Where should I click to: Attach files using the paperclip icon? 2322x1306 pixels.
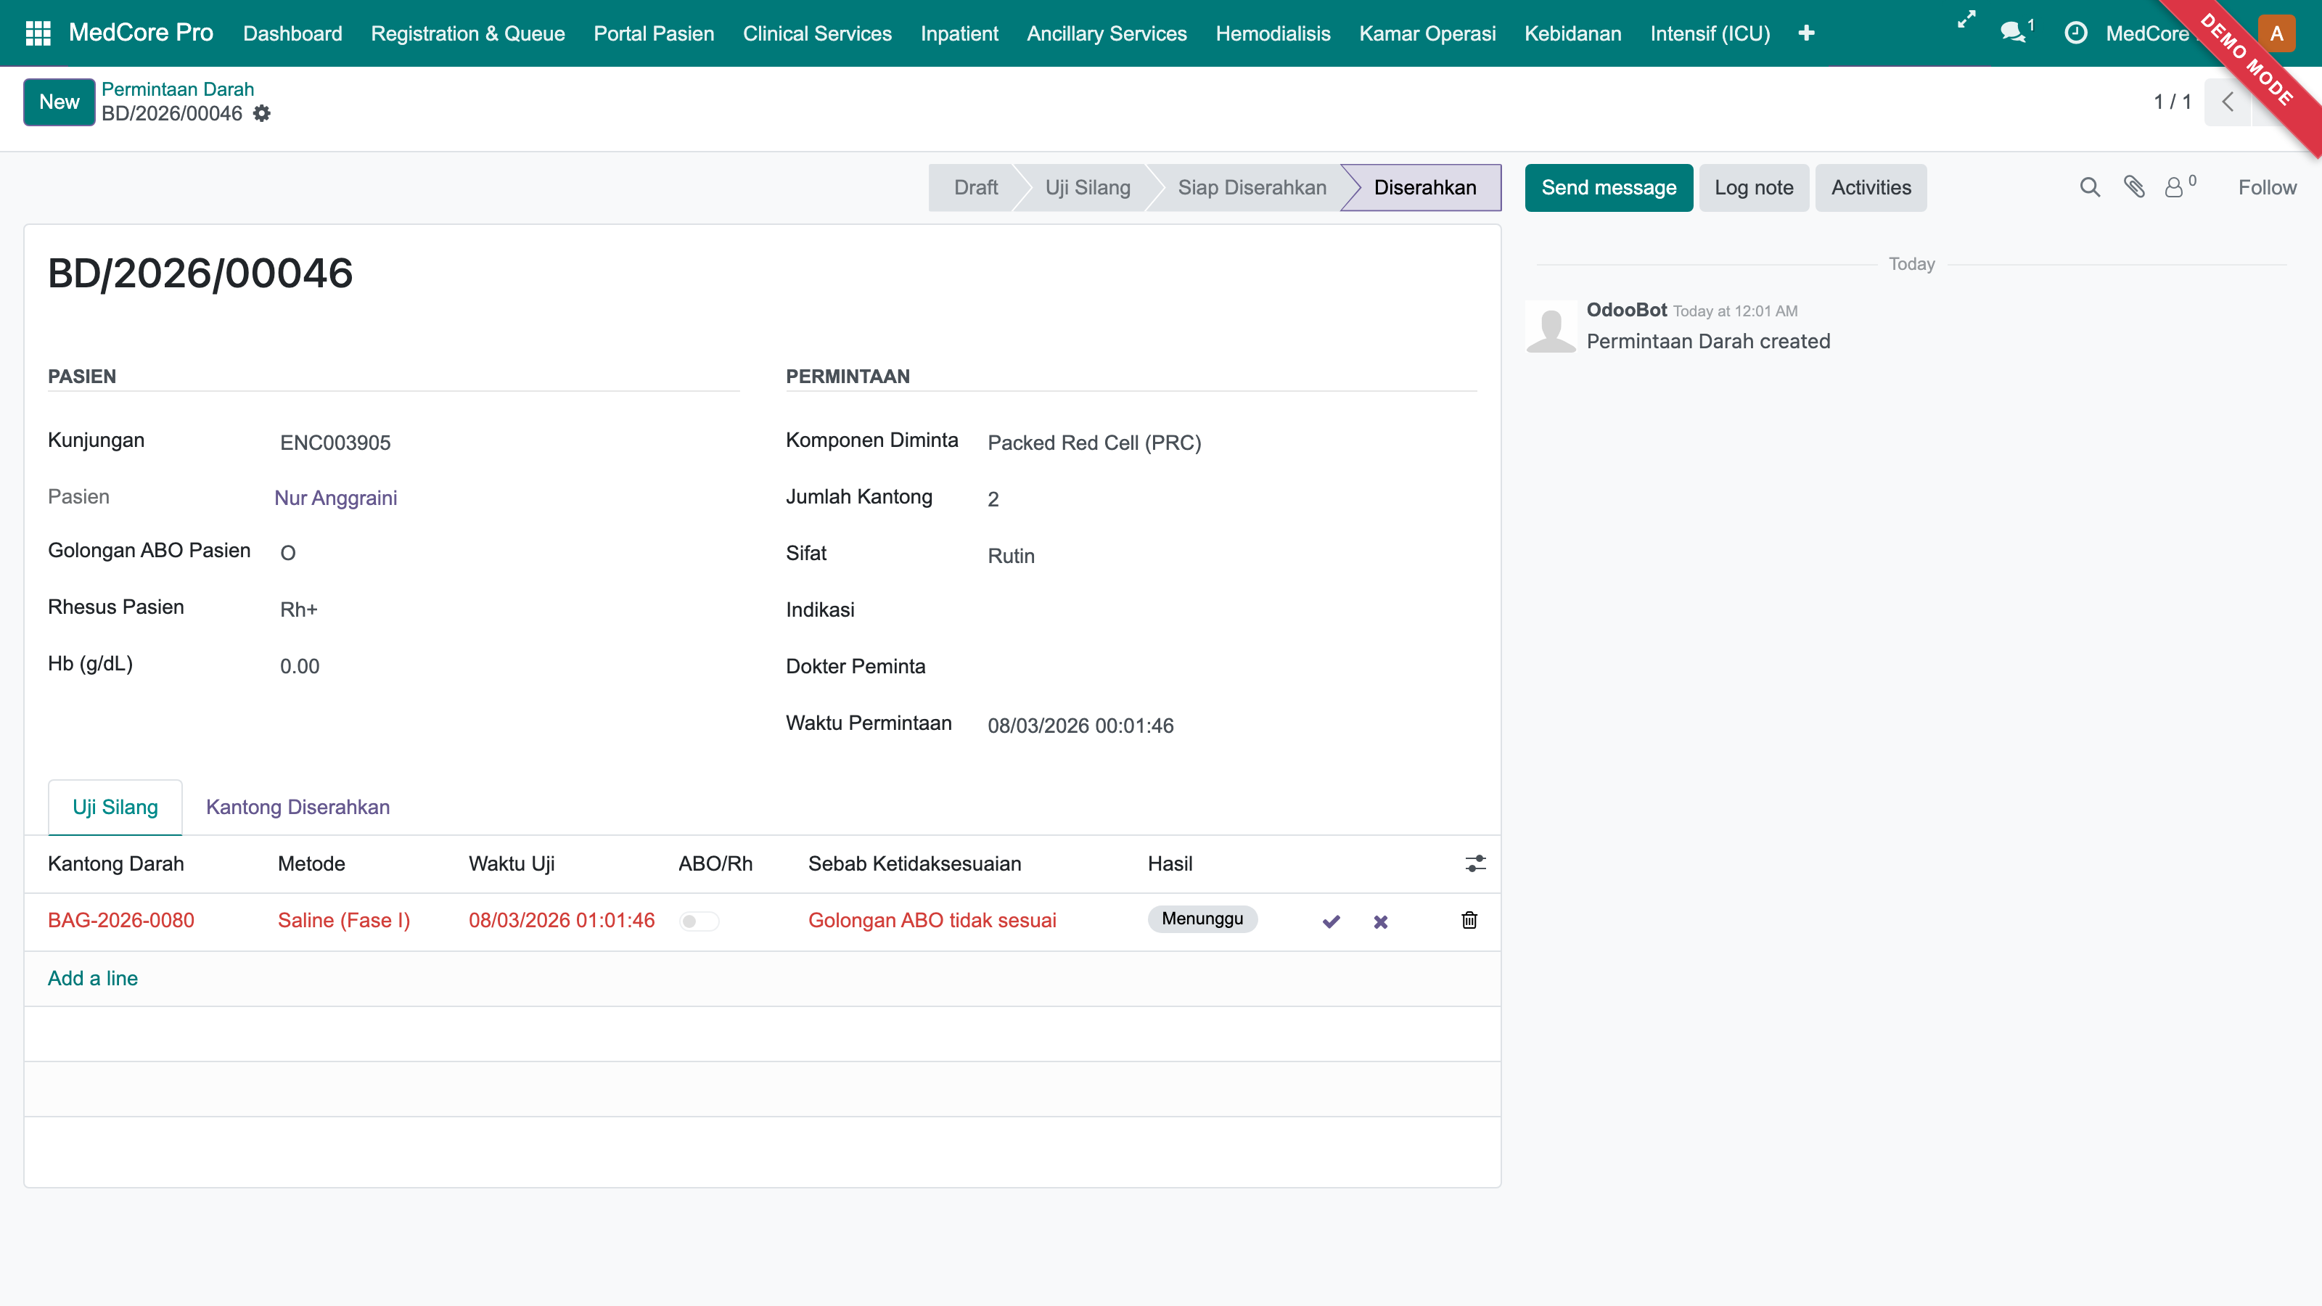pyautogui.click(x=2133, y=186)
